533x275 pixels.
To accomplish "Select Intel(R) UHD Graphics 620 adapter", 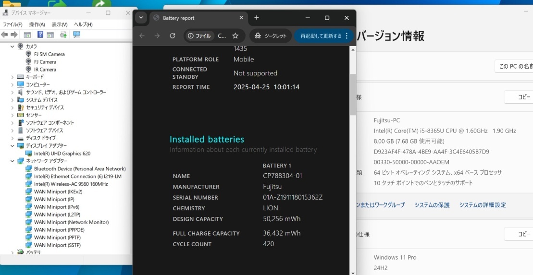I will click(62, 154).
